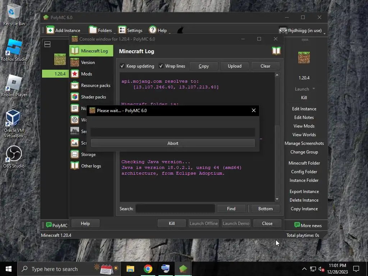Image resolution: width=368 pixels, height=276 pixels.
Task: Click Manage Screenshots
Action: pos(304,143)
